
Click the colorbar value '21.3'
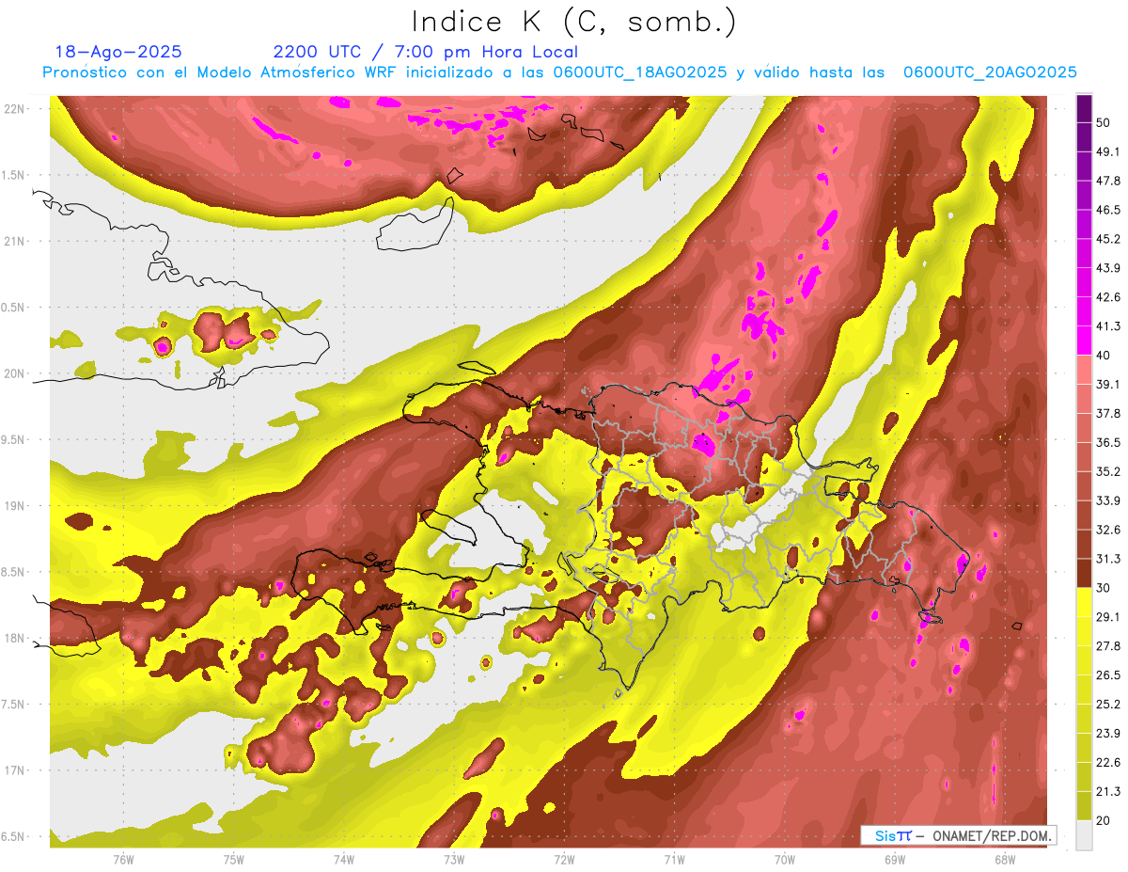click(1108, 791)
